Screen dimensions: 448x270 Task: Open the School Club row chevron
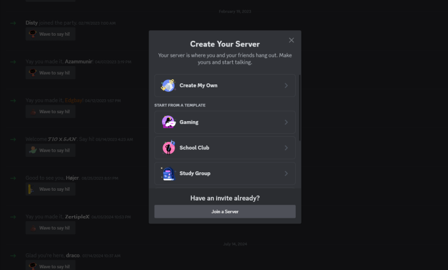(286, 148)
